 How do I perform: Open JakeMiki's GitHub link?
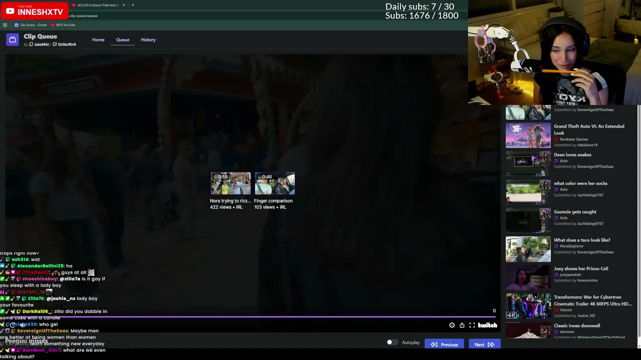(x=39, y=44)
